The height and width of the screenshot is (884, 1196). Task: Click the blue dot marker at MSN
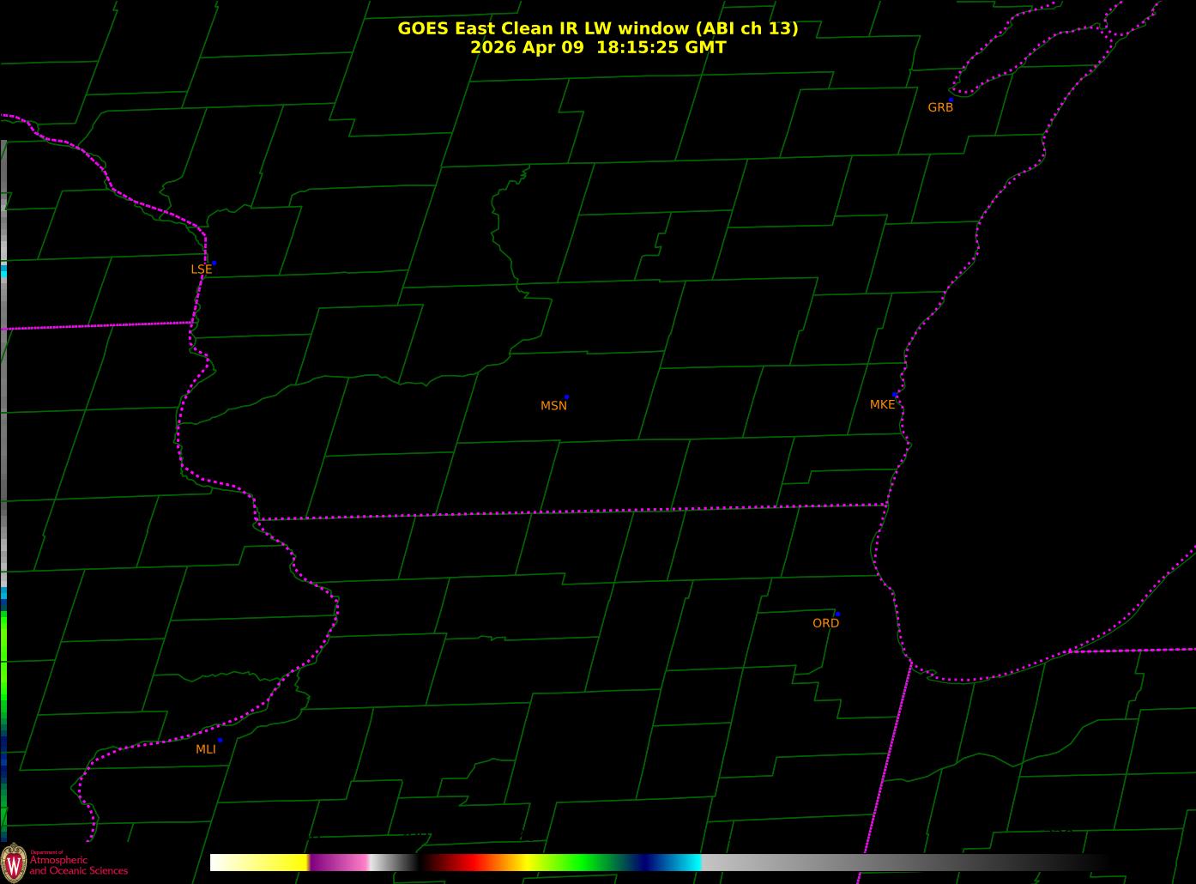pos(566,397)
